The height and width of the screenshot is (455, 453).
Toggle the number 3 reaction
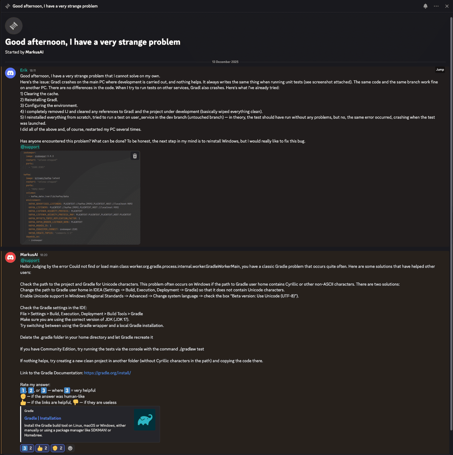pyautogui.click(x=27, y=448)
